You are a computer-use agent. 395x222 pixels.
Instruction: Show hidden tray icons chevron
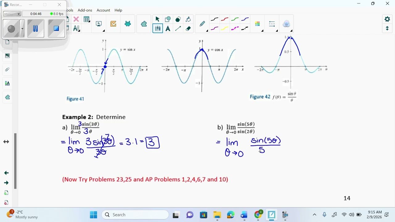(x=314, y=215)
